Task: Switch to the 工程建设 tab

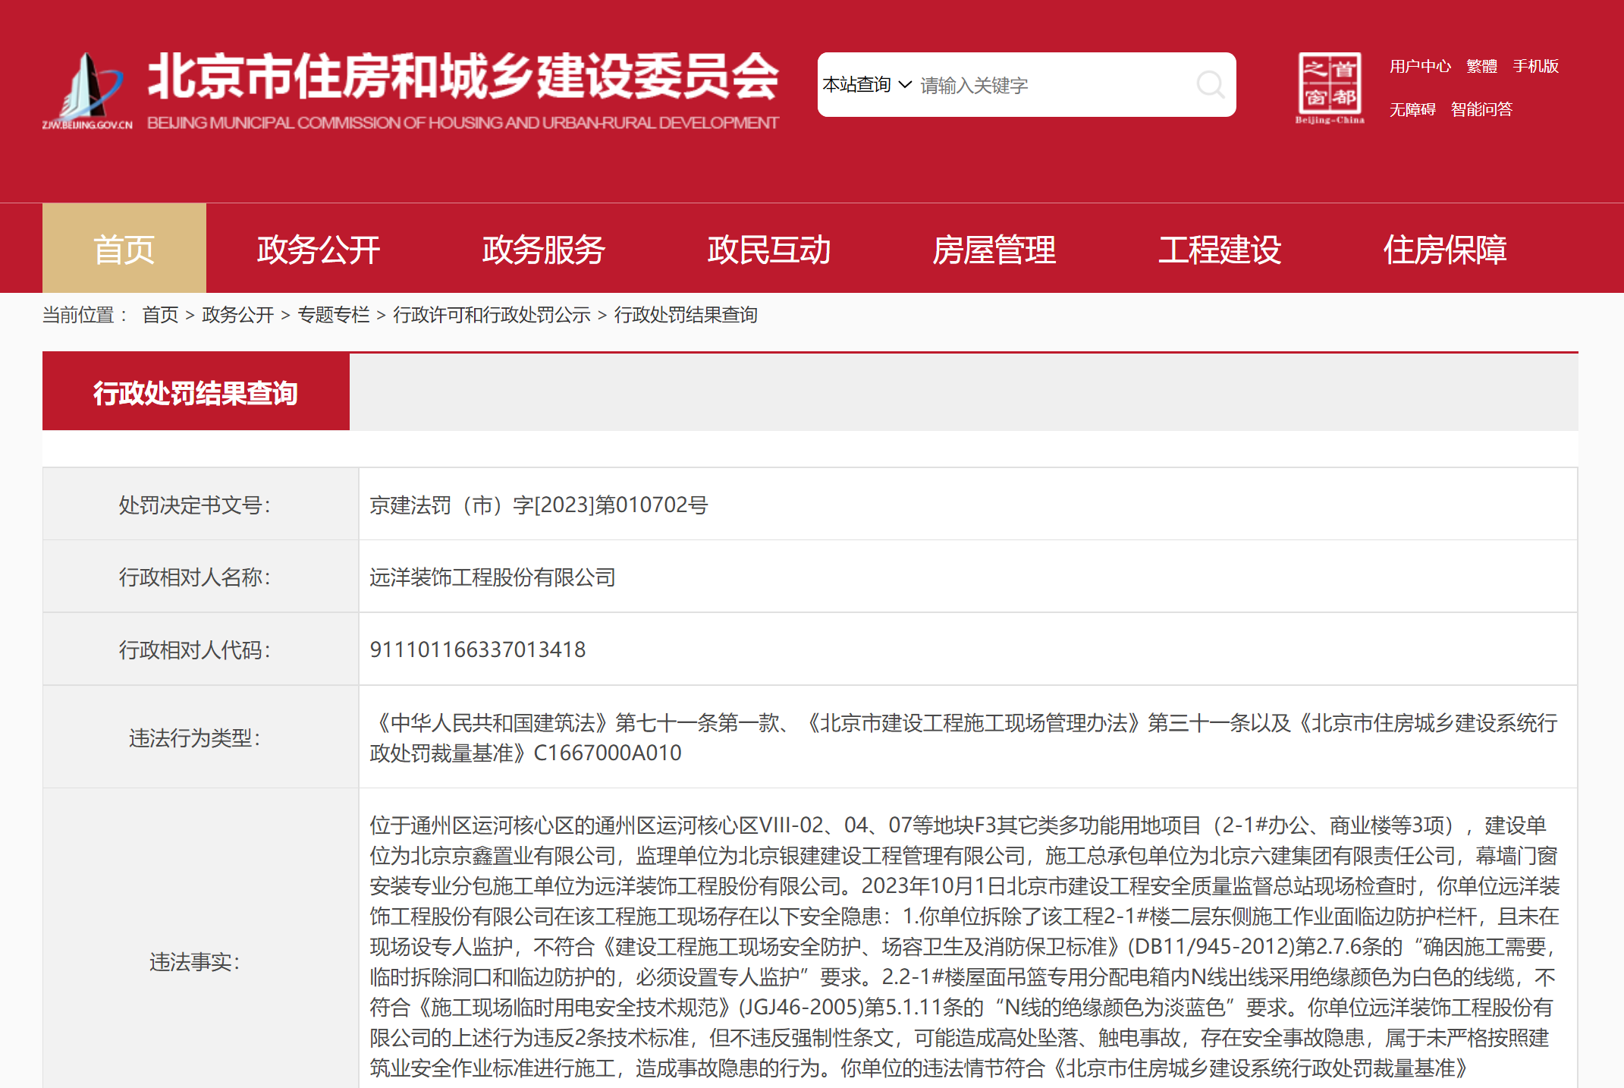Action: pyautogui.click(x=1219, y=248)
